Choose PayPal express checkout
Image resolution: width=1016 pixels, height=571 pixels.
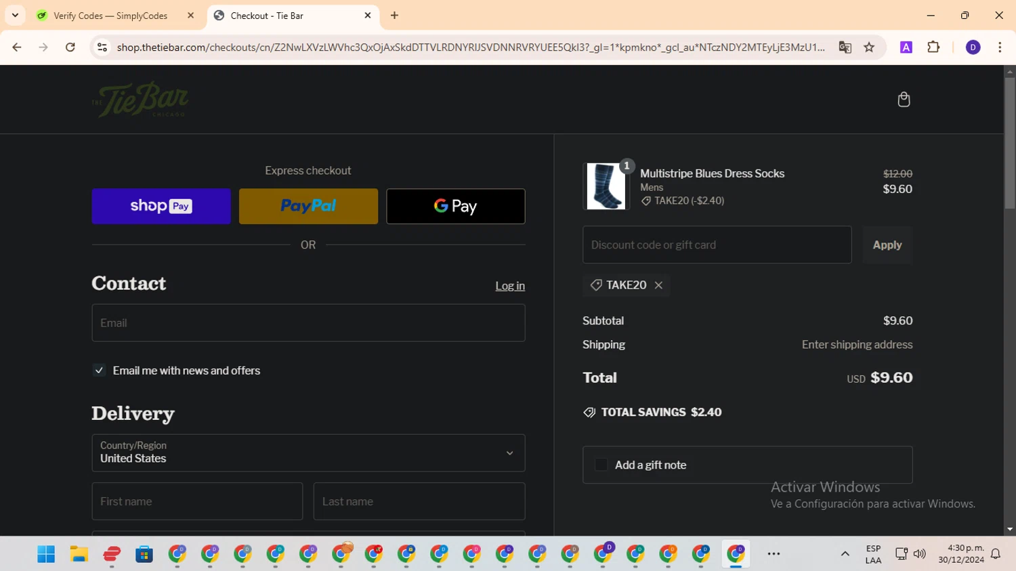point(308,206)
